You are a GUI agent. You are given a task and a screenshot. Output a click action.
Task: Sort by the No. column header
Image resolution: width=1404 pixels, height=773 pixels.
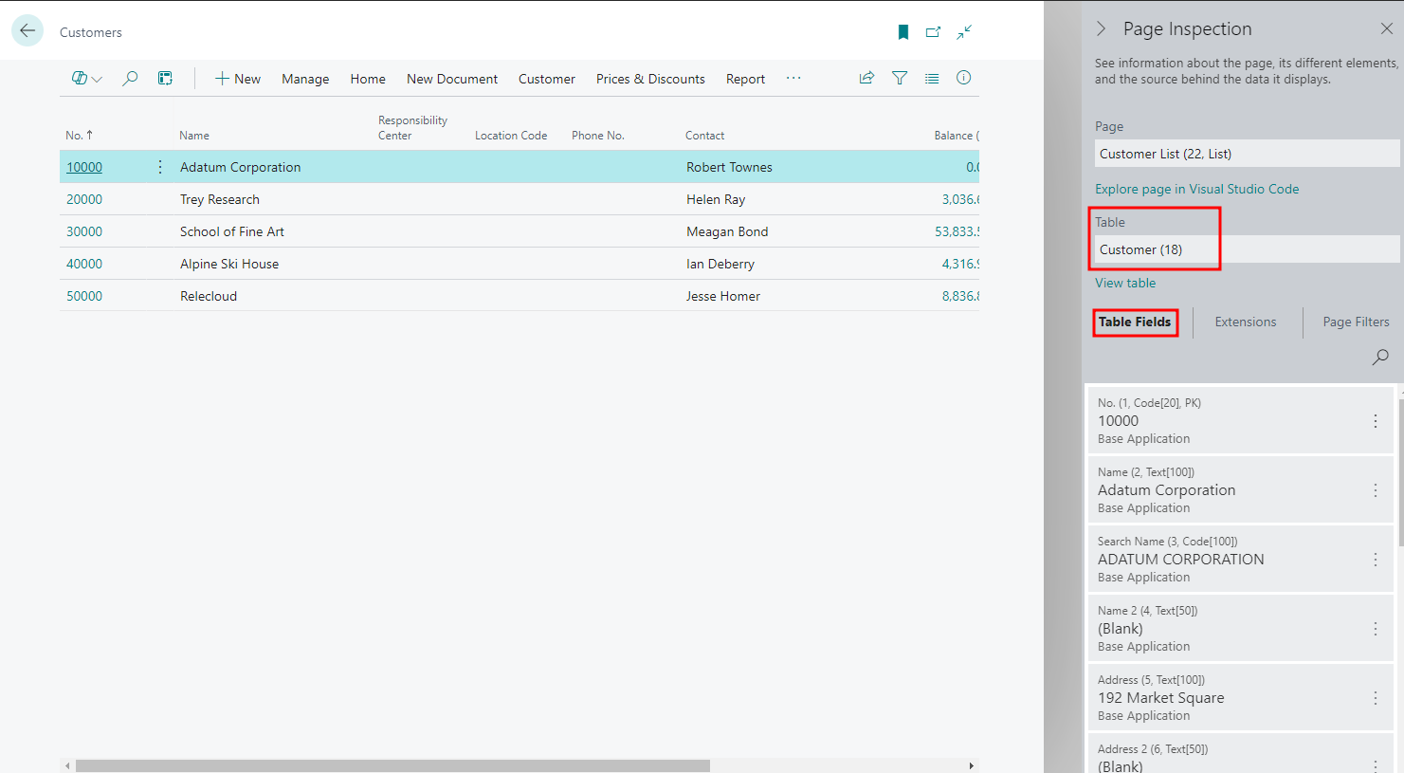[80, 136]
